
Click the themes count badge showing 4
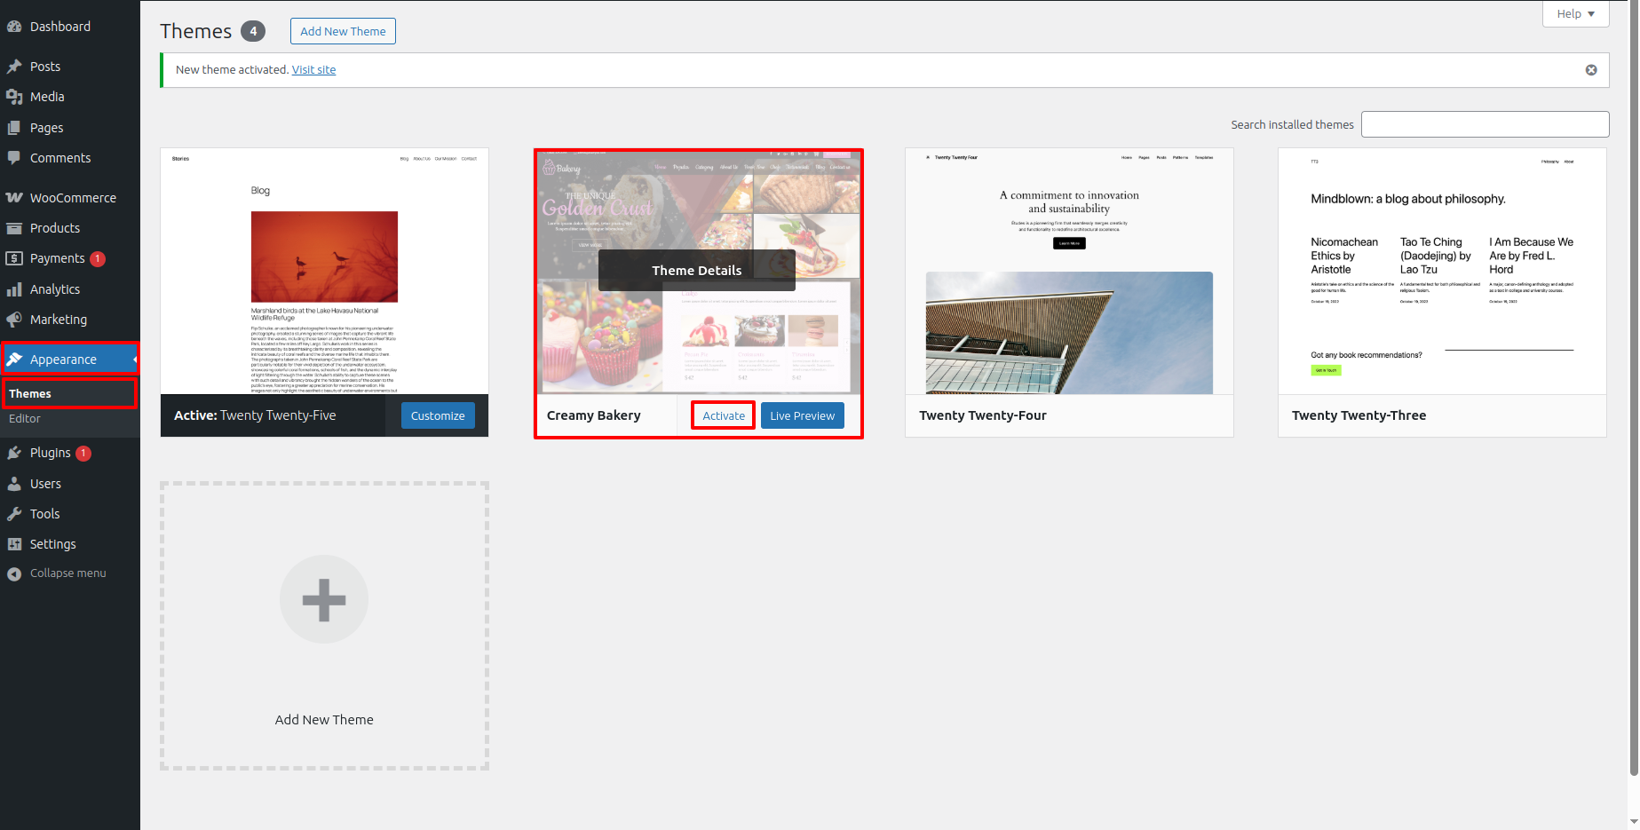[253, 31]
